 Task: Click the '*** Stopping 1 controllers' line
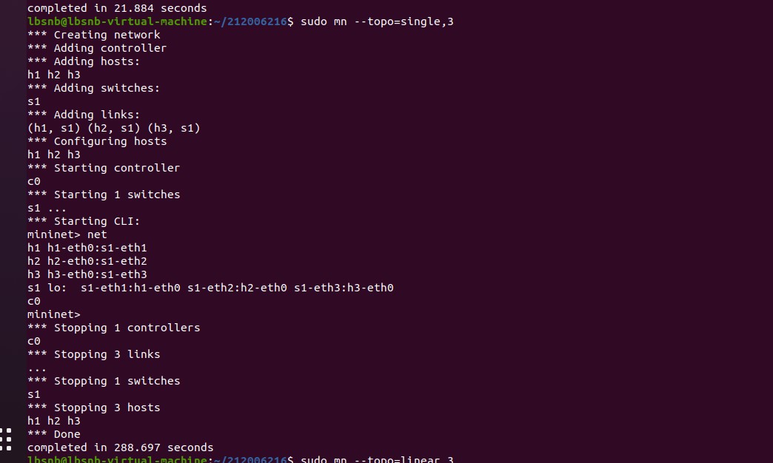click(114, 328)
